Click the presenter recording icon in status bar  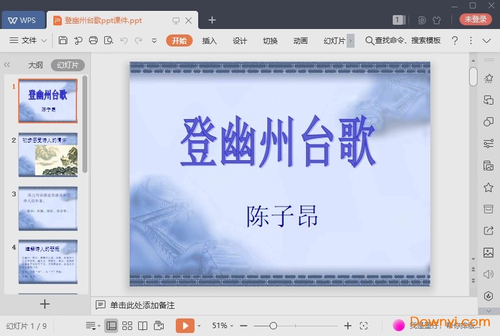pos(158,326)
